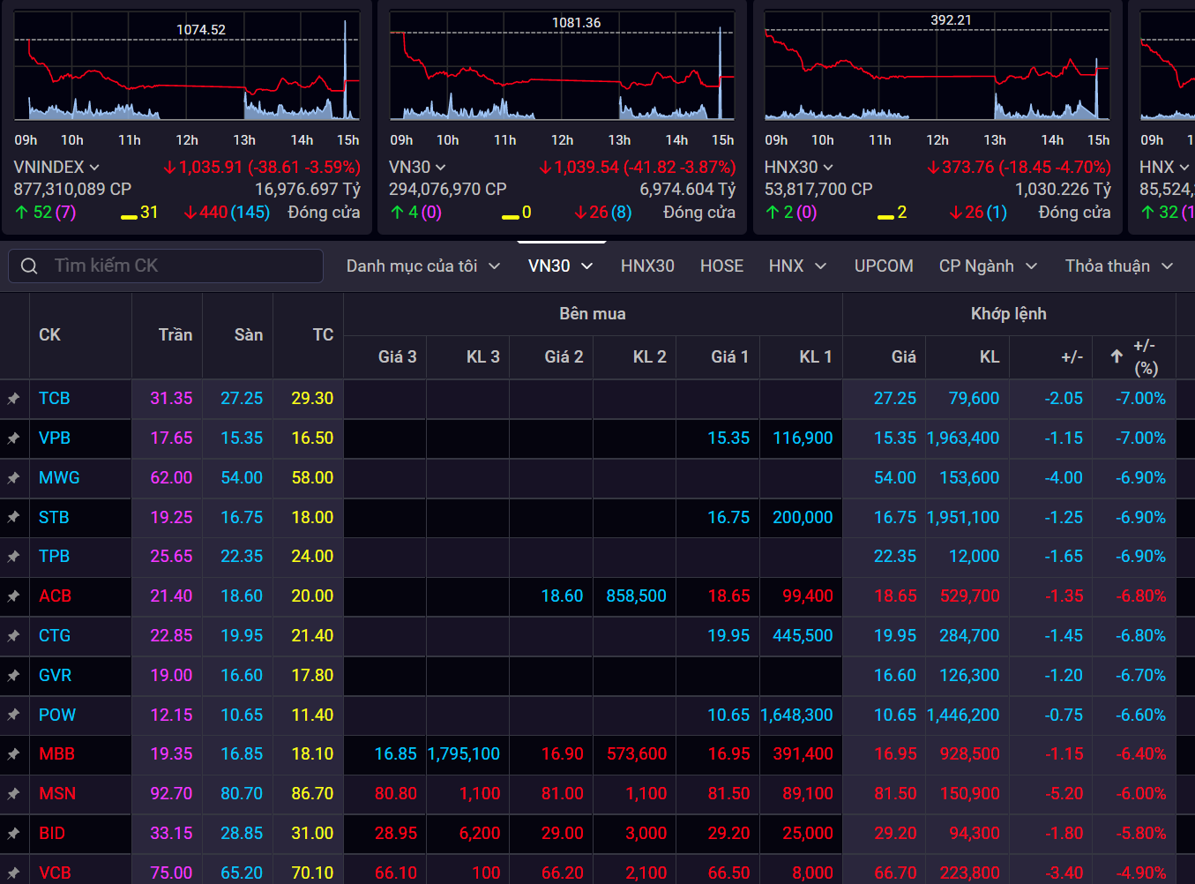Click MBB bid volume 1,795,100
The width and height of the screenshot is (1195, 884).
pyautogui.click(x=463, y=754)
